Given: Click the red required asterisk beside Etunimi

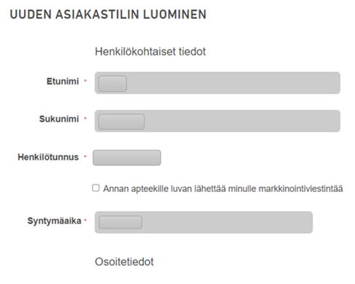Looking at the screenshot, I should pos(85,80).
